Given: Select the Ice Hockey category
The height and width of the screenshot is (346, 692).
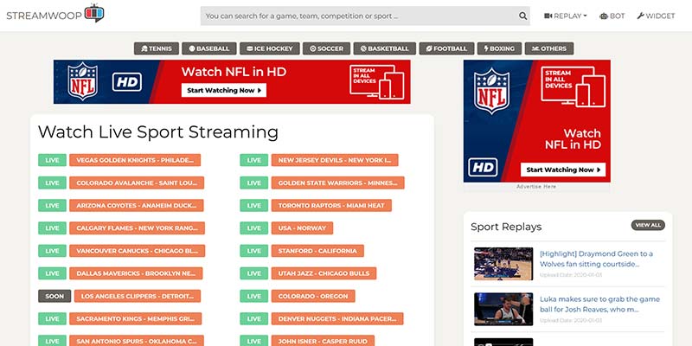Looking at the screenshot, I should (x=270, y=48).
